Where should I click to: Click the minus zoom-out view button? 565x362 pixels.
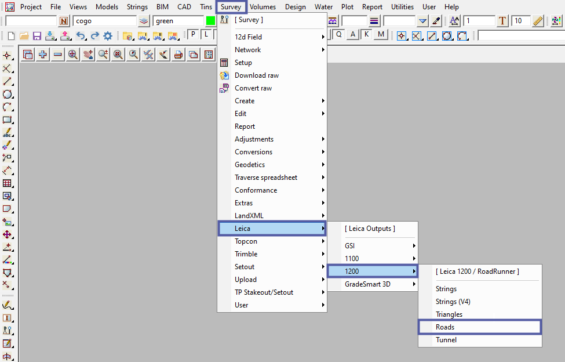[57, 55]
